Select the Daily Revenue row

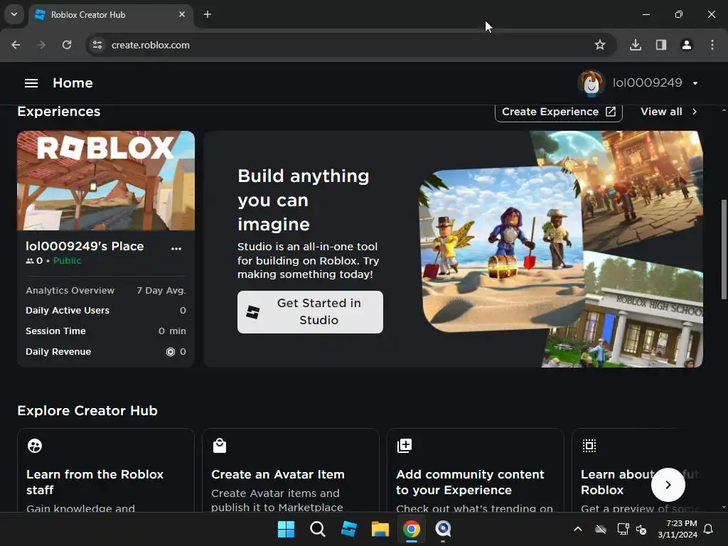pos(106,352)
